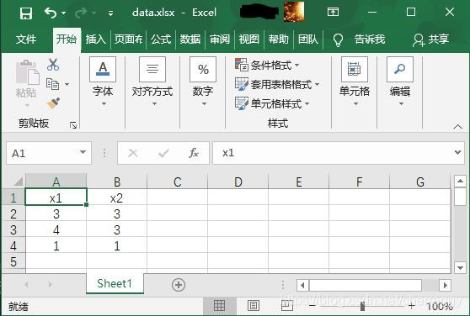Click the Insert Function fx icon
The width and height of the screenshot is (470, 316).
tap(194, 153)
